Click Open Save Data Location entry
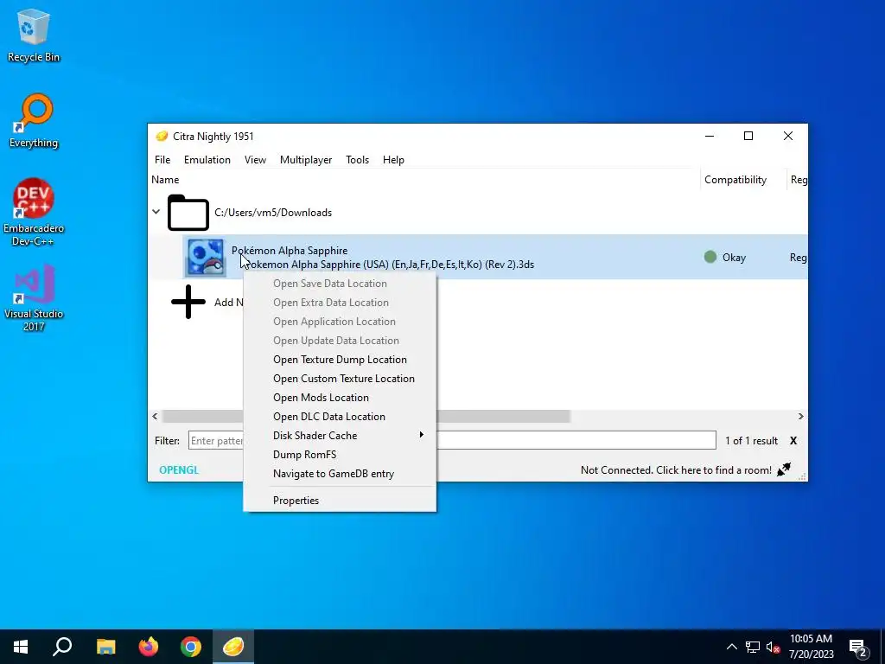 coord(339,284)
